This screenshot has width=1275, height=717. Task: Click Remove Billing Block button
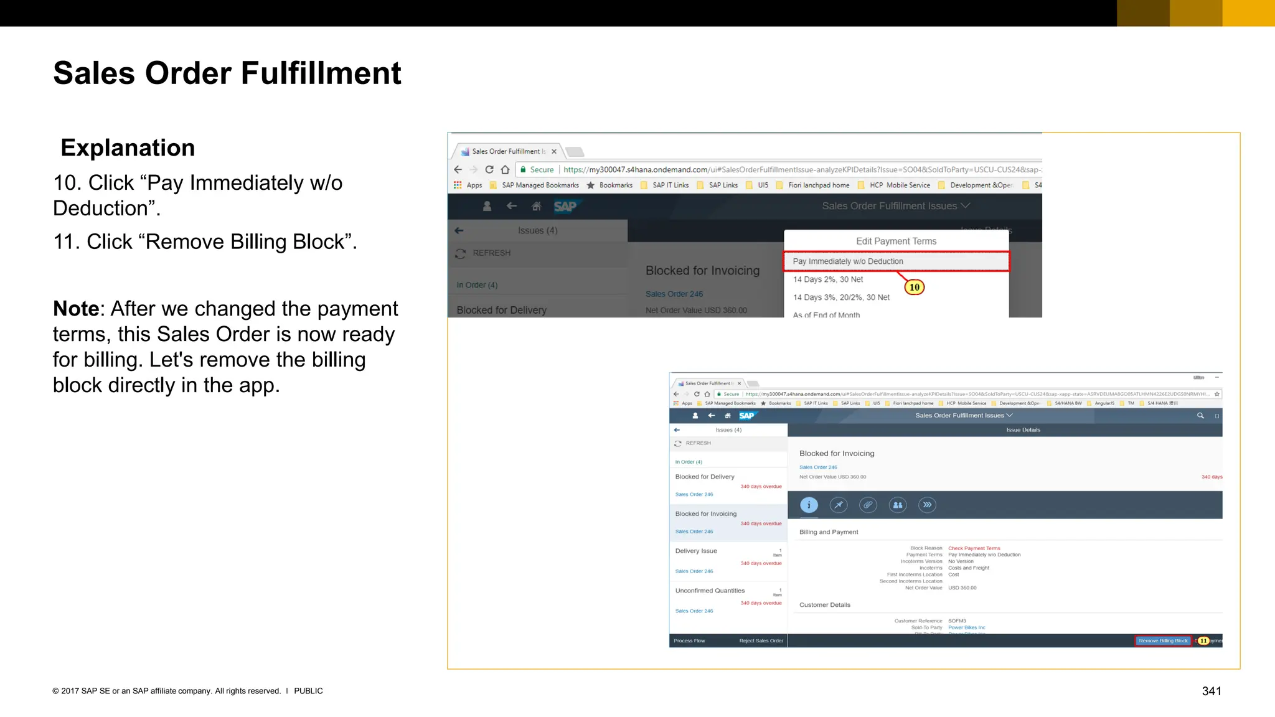(x=1162, y=640)
